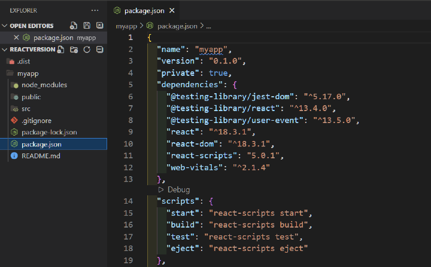431x267 pixels.
Task: Close all editors from Open Editors header
Action: [x=100, y=26]
